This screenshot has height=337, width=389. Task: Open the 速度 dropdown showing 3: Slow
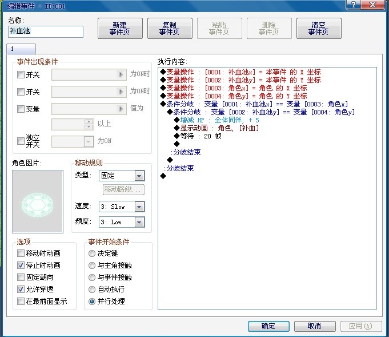[122, 207]
